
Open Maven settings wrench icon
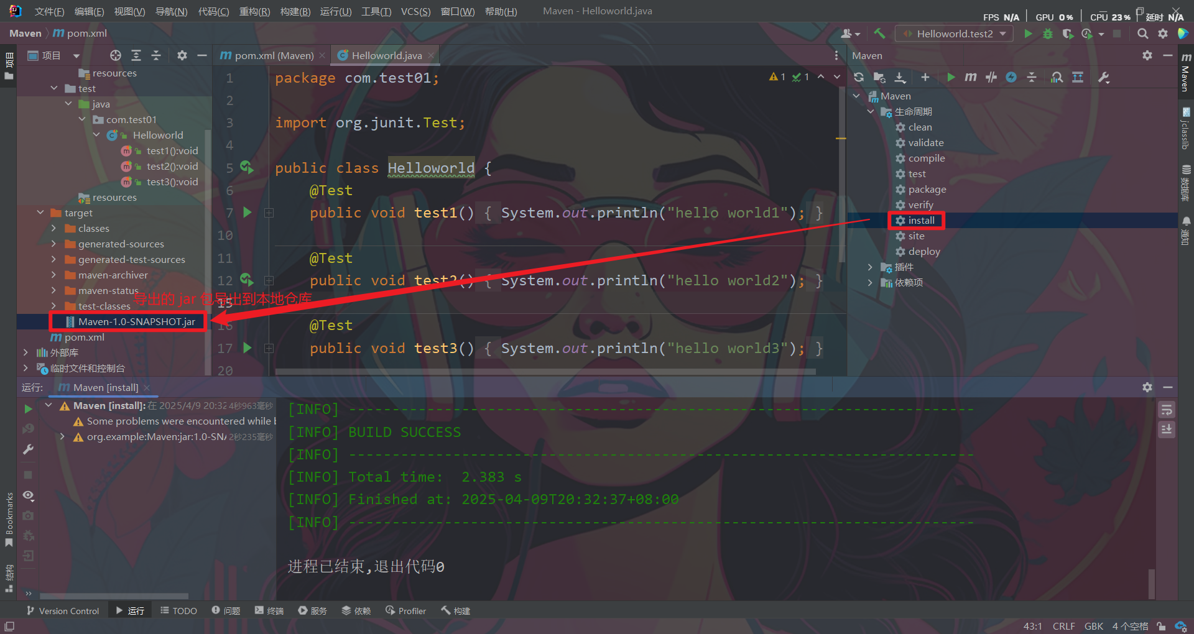pos(1104,77)
